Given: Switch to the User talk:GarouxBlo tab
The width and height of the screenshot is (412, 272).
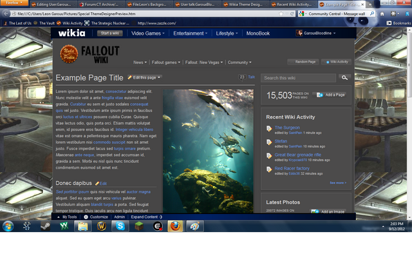Looking at the screenshot, I should 198,5.
